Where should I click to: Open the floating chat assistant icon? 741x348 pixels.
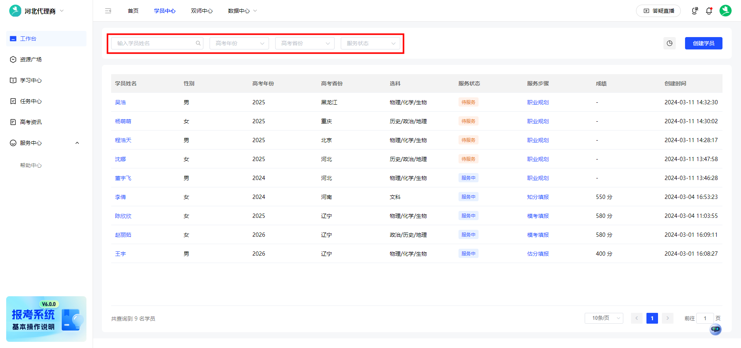click(x=715, y=329)
